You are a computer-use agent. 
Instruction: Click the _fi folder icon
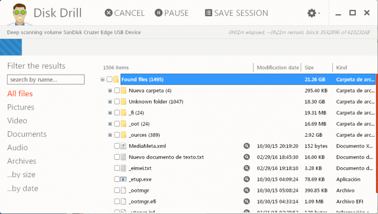coord(123,113)
